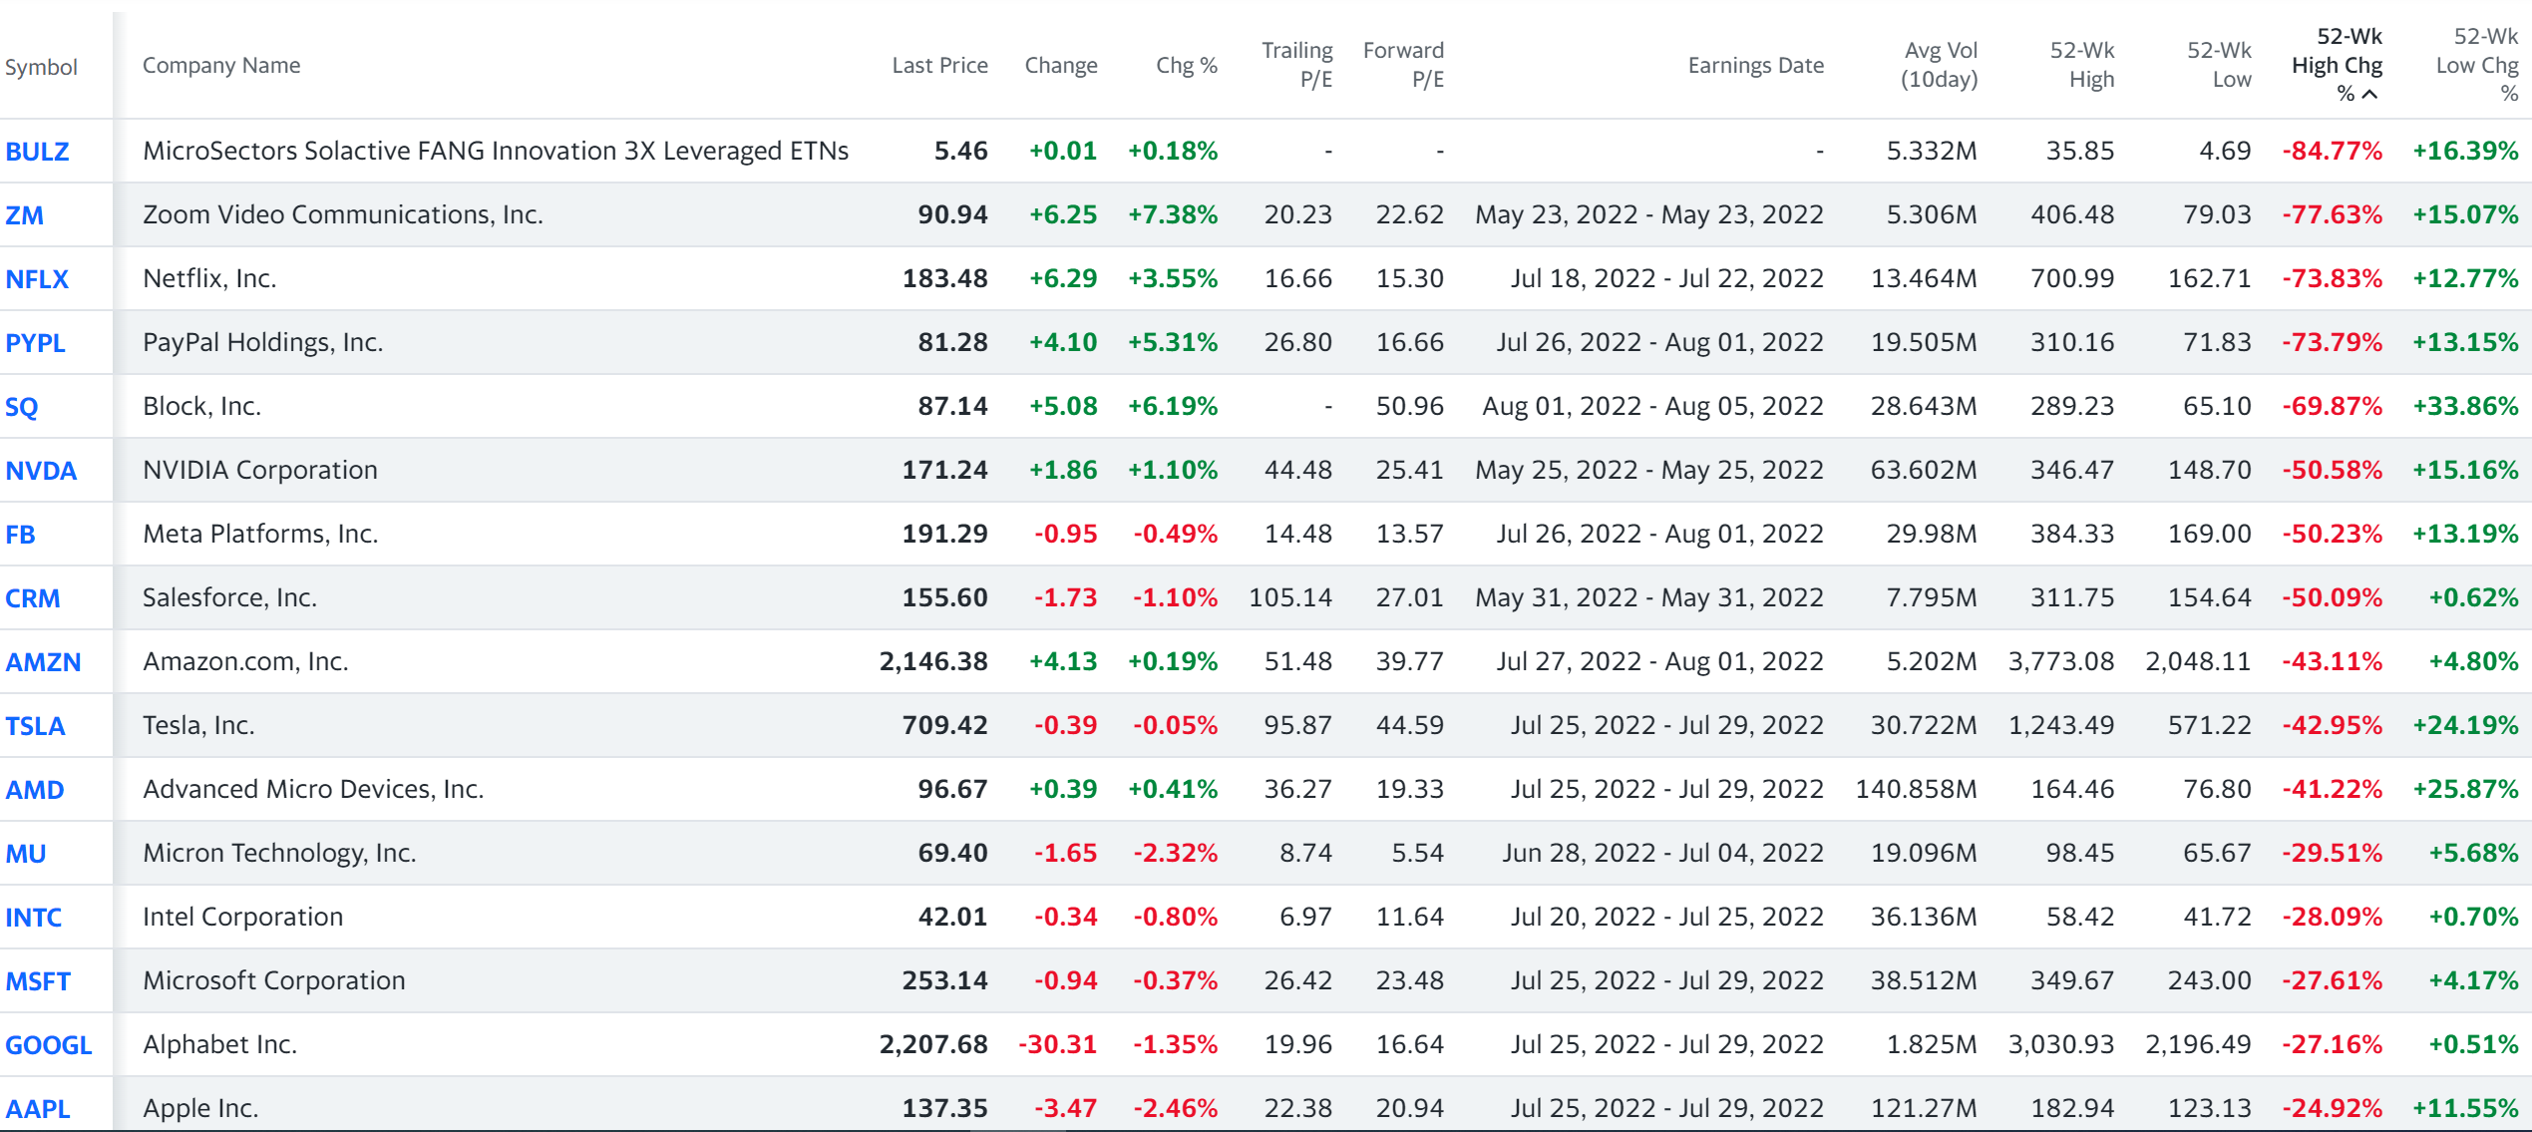This screenshot has width=2532, height=1132.
Task: Sort by 52-Wk High column header
Action: coord(2081,65)
